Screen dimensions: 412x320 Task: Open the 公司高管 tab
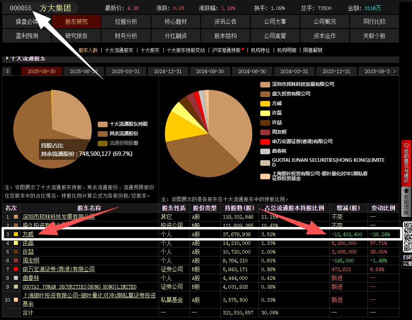(275, 36)
